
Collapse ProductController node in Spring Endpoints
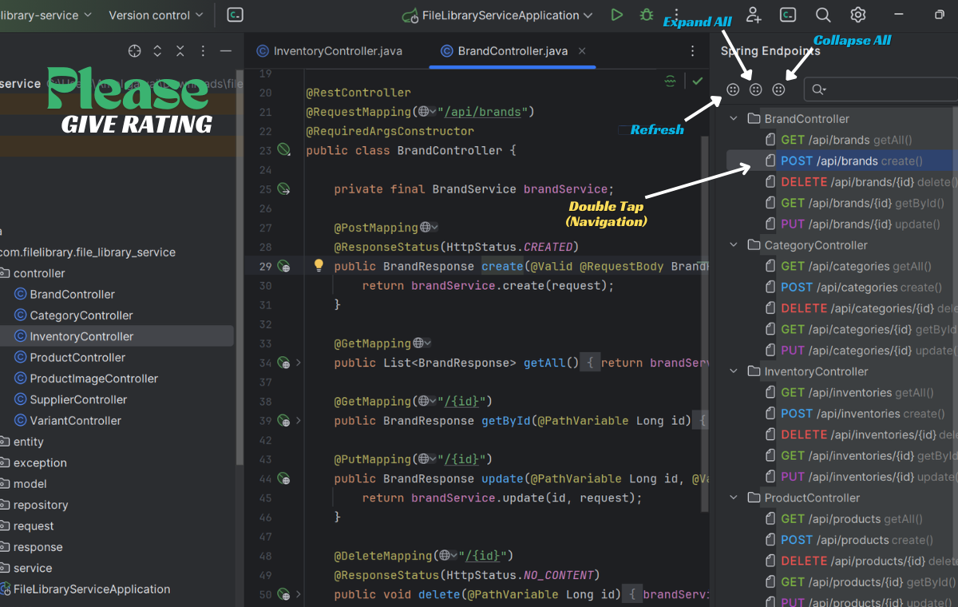pyautogui.click(x=733, y=498)
